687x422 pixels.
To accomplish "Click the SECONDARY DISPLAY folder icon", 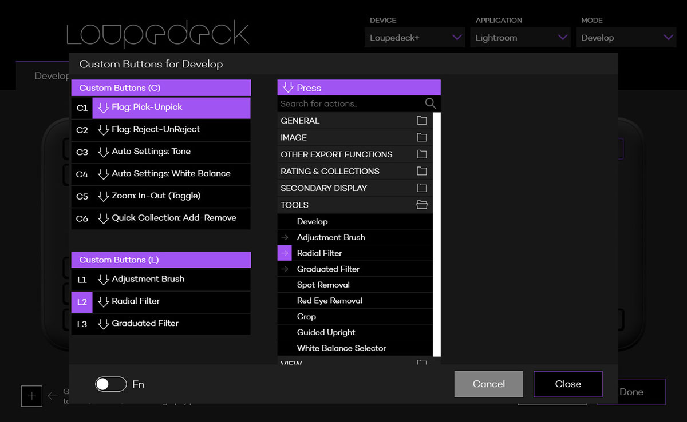I will (x=422, y=188).
